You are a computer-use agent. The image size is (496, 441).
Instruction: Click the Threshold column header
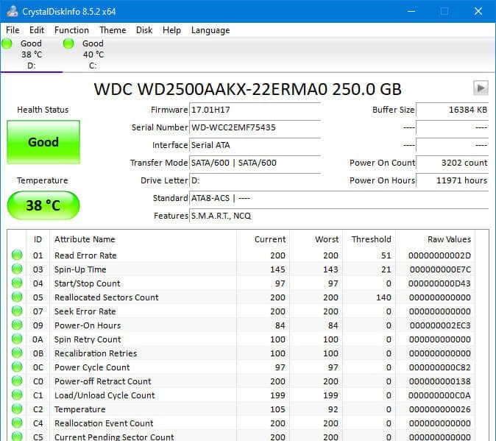pos(372,239)
